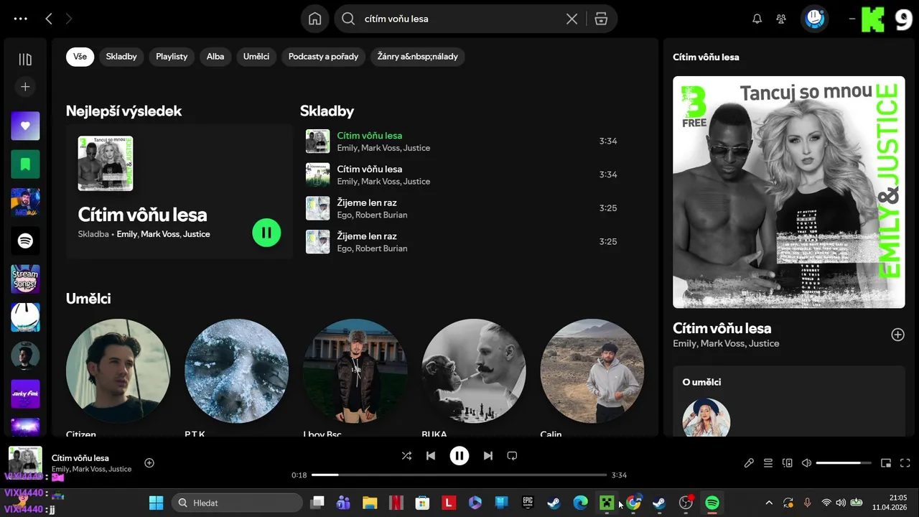Open the Skladby section heading
This screenshot has width=919, height=517.
point(327,111)
